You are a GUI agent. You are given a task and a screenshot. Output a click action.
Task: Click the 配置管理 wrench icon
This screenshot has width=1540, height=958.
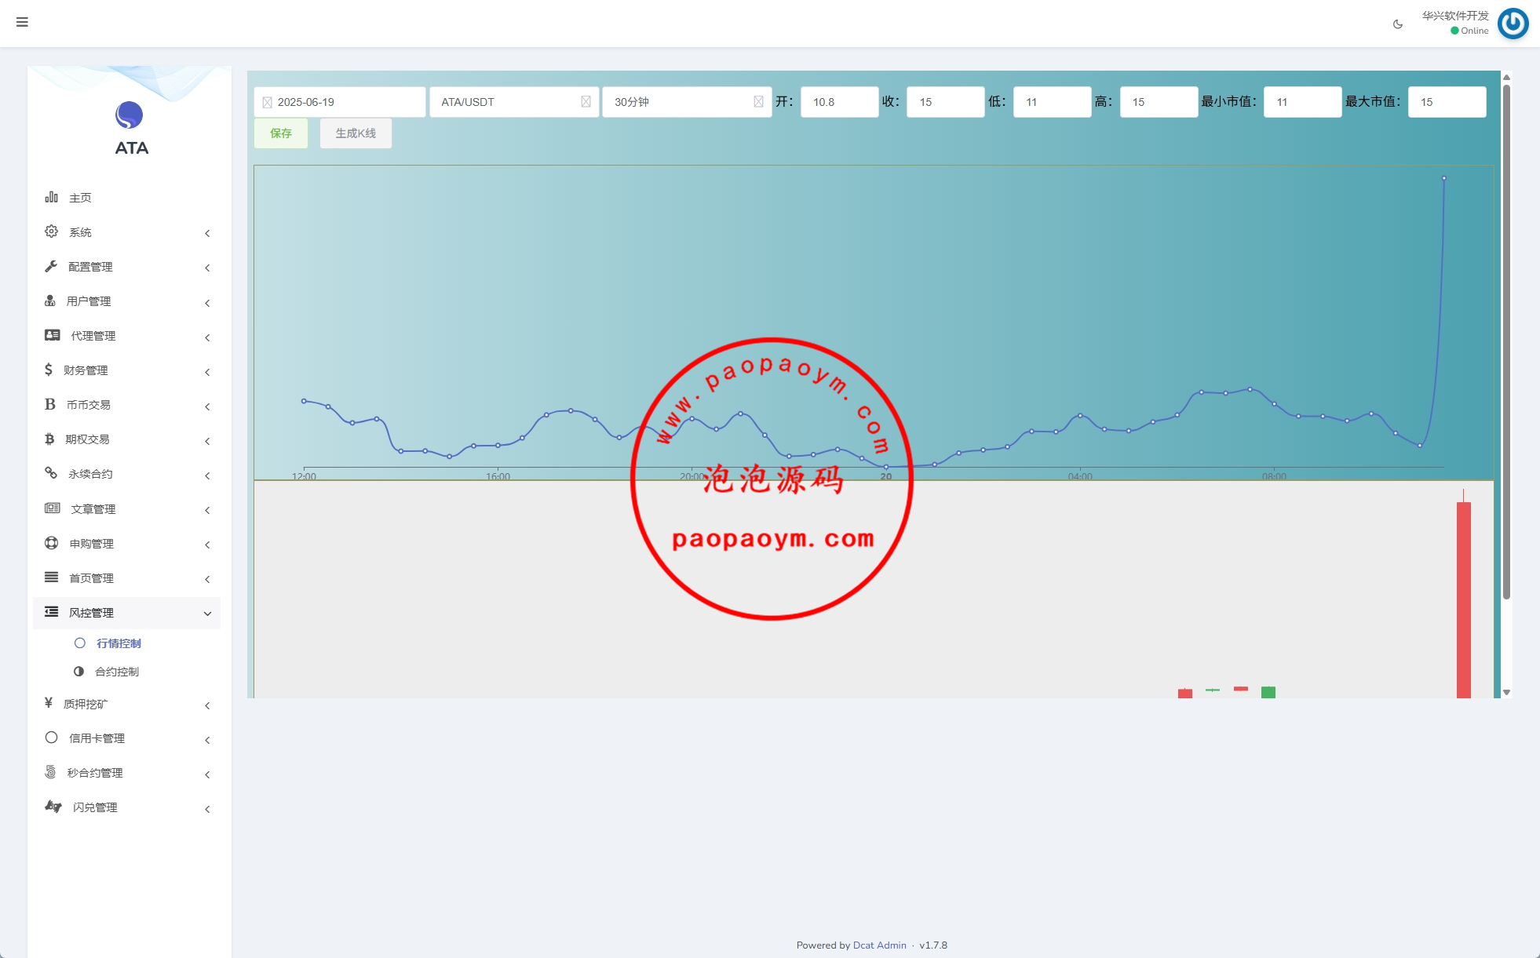pos(51,266)
